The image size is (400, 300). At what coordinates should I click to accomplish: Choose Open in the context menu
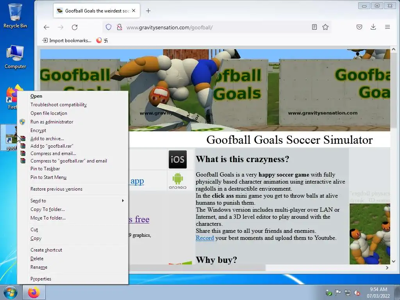tap(73, 96)
